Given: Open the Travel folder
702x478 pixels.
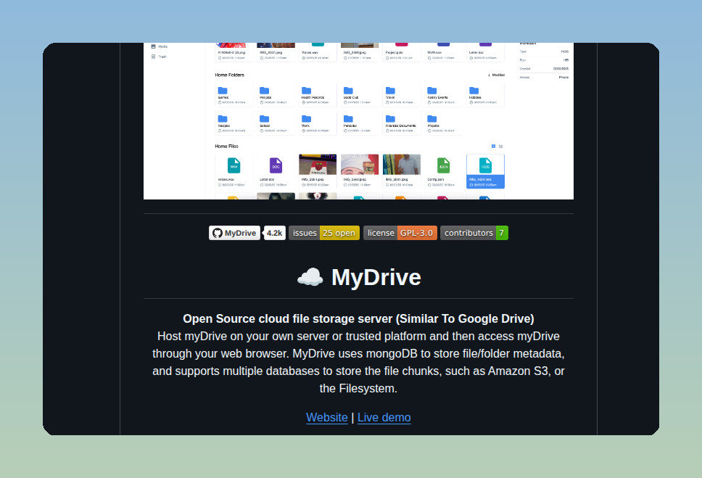Looking at the screenshot, I should 390,91.
